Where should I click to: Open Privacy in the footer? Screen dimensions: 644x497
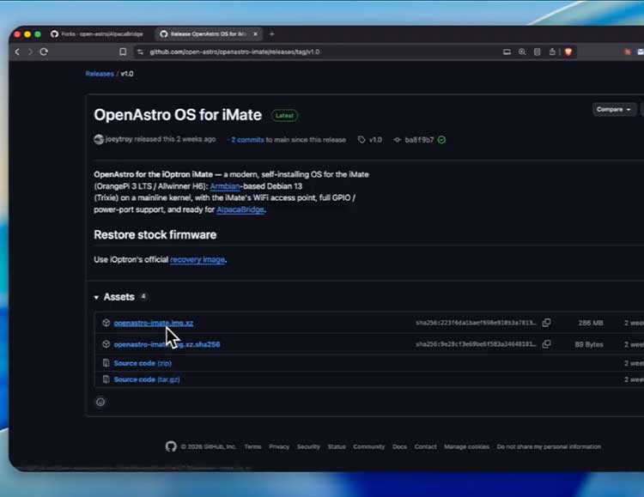point(279,446)
